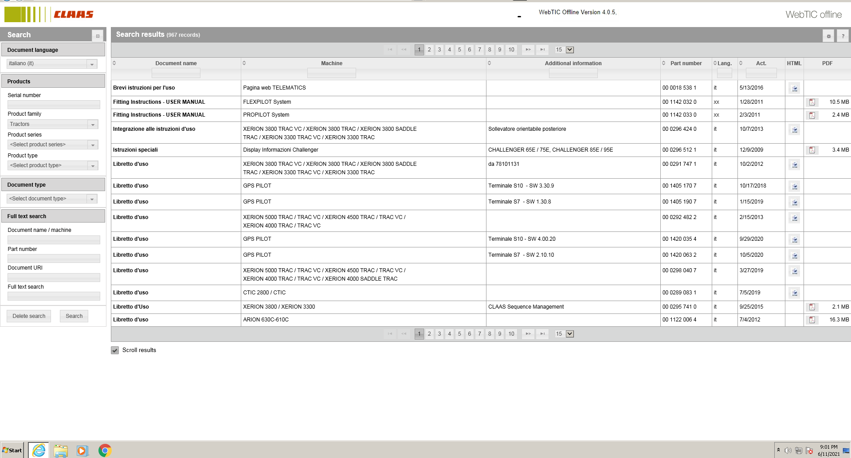Click the Delete search button

point(29,316)
